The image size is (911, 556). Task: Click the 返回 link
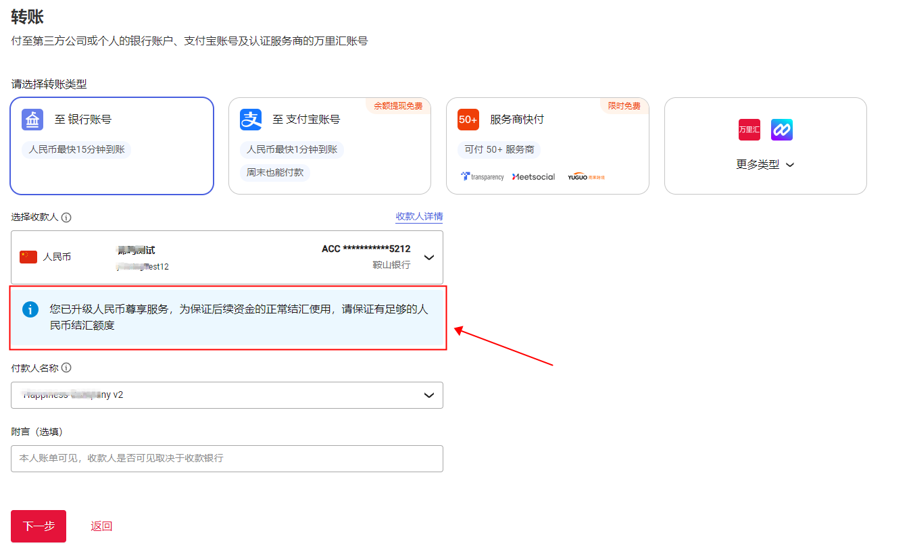point(100,526)
